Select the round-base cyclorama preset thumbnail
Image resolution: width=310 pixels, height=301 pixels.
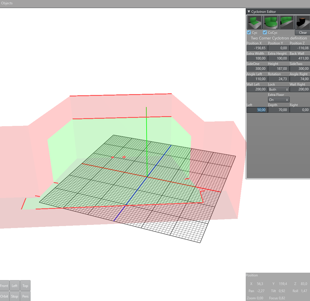click(x=270, y=22)
